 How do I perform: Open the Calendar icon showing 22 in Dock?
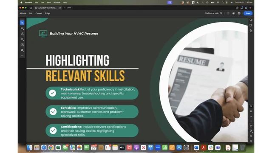pyautogui.click(x=93, y=147)
